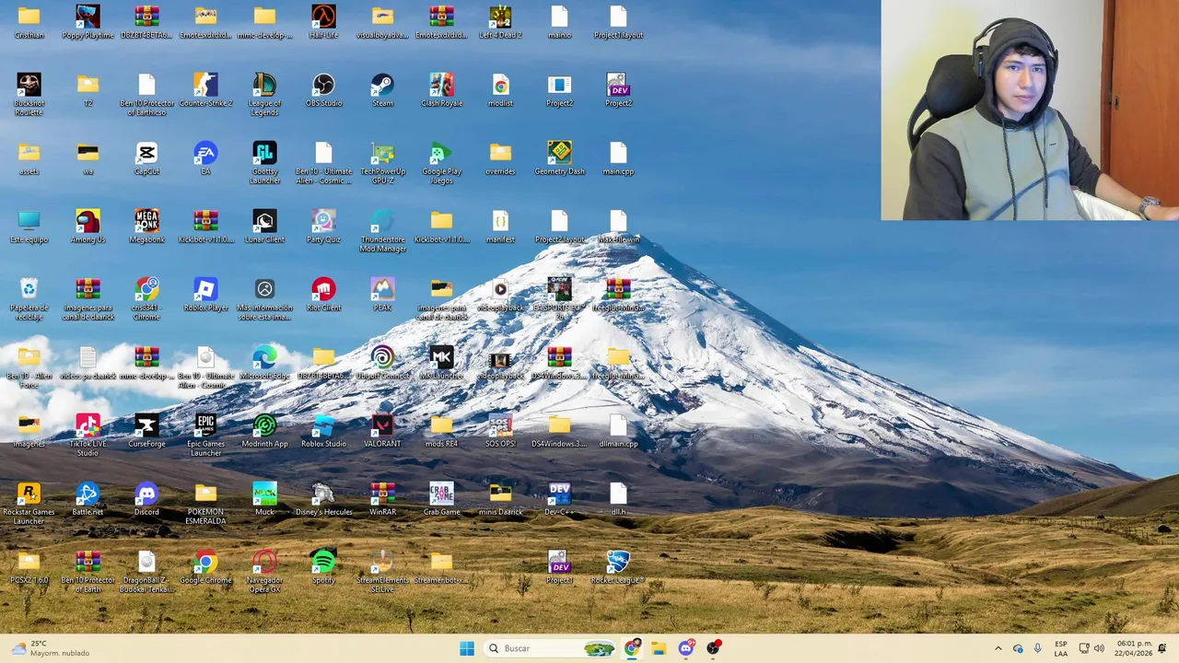Launch Muck from the desktop
Screen dimensions: 1179x663
tap(264, 499)
